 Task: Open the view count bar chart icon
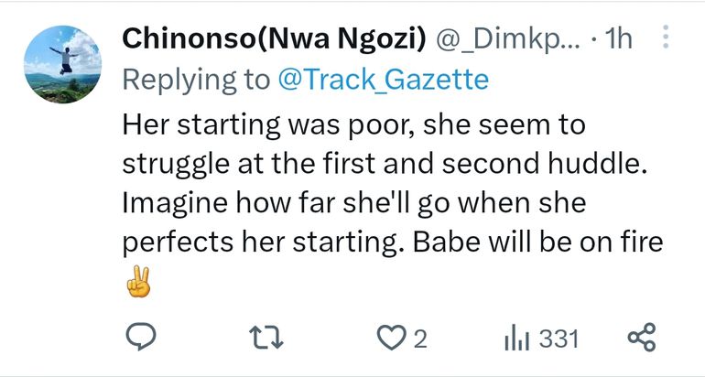[x=517, y=339]
